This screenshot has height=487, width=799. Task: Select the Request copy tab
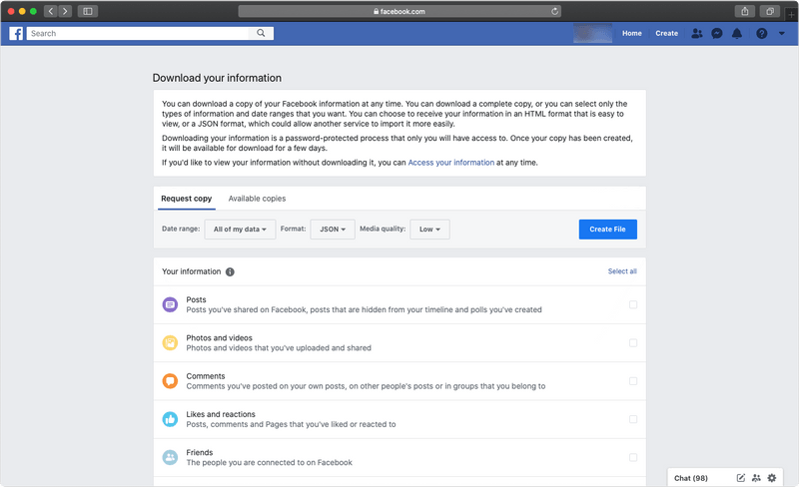[x=186, y=199]
